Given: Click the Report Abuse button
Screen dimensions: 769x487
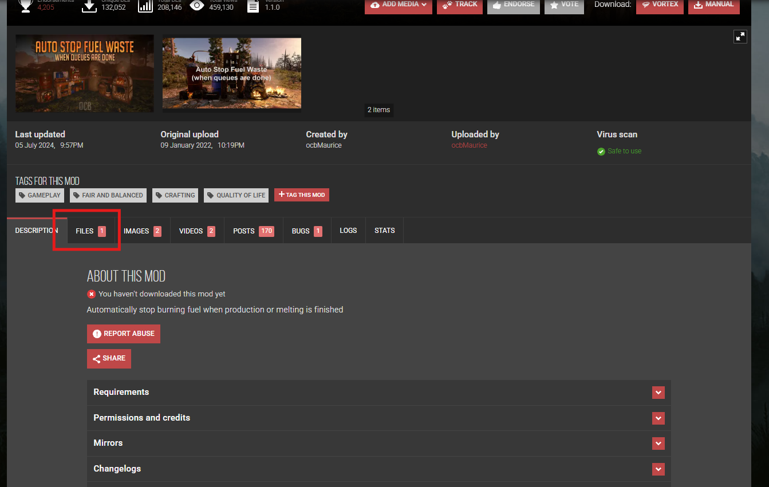Looking at the screenshot, I should [124, 334].
